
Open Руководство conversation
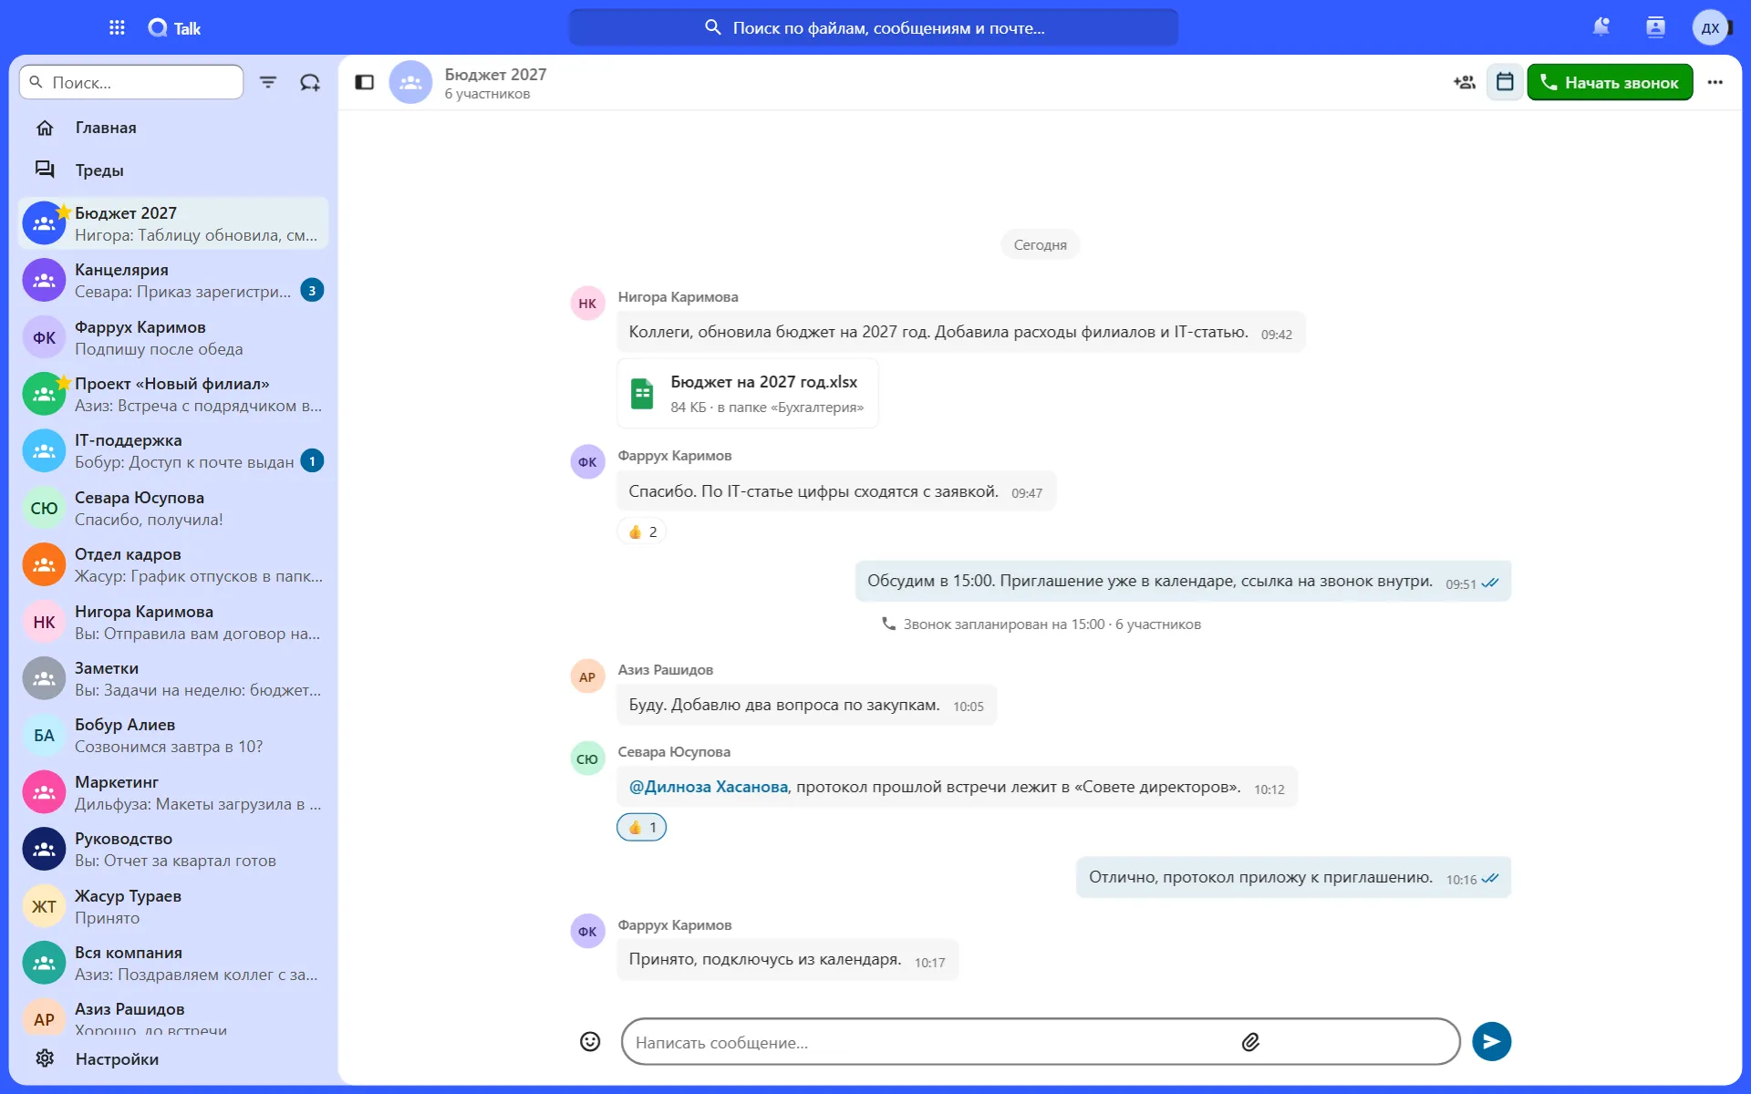coord(173,849)
